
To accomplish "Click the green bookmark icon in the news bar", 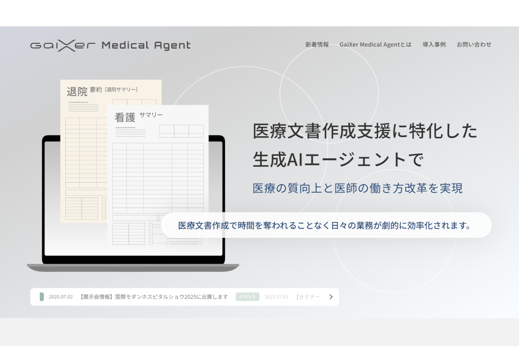I will click(41, 297).
